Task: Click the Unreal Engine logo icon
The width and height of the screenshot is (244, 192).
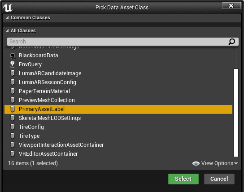Action: coord(8,8)
